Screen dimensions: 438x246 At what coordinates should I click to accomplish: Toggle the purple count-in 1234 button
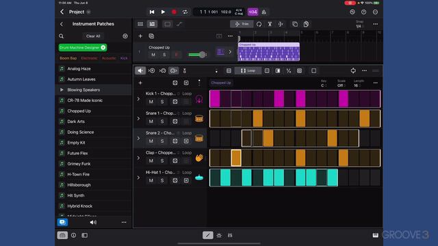click(253, 12)
